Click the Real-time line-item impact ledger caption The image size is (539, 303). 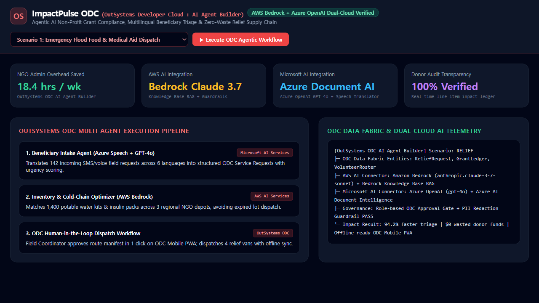click(453, 97)
